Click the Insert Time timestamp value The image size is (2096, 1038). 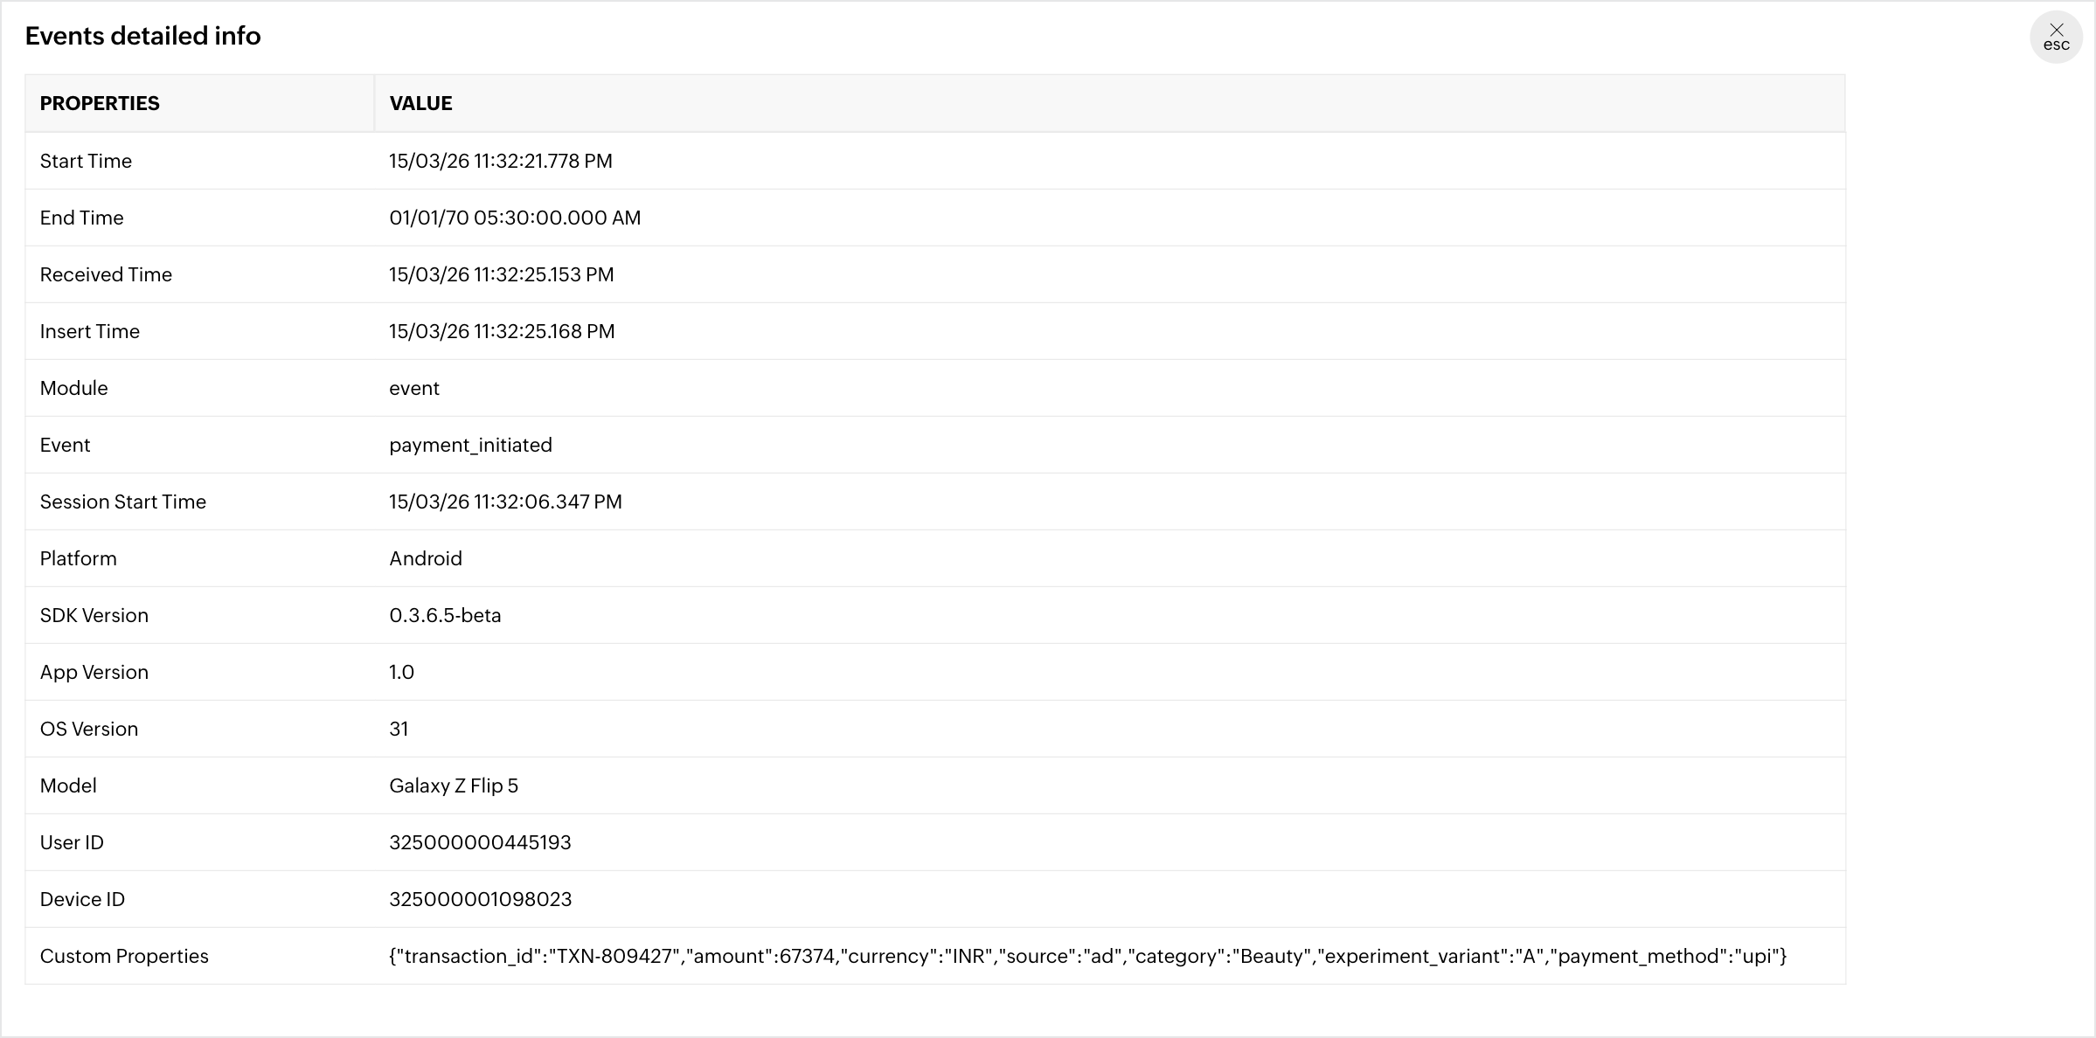tap(502, 331)
